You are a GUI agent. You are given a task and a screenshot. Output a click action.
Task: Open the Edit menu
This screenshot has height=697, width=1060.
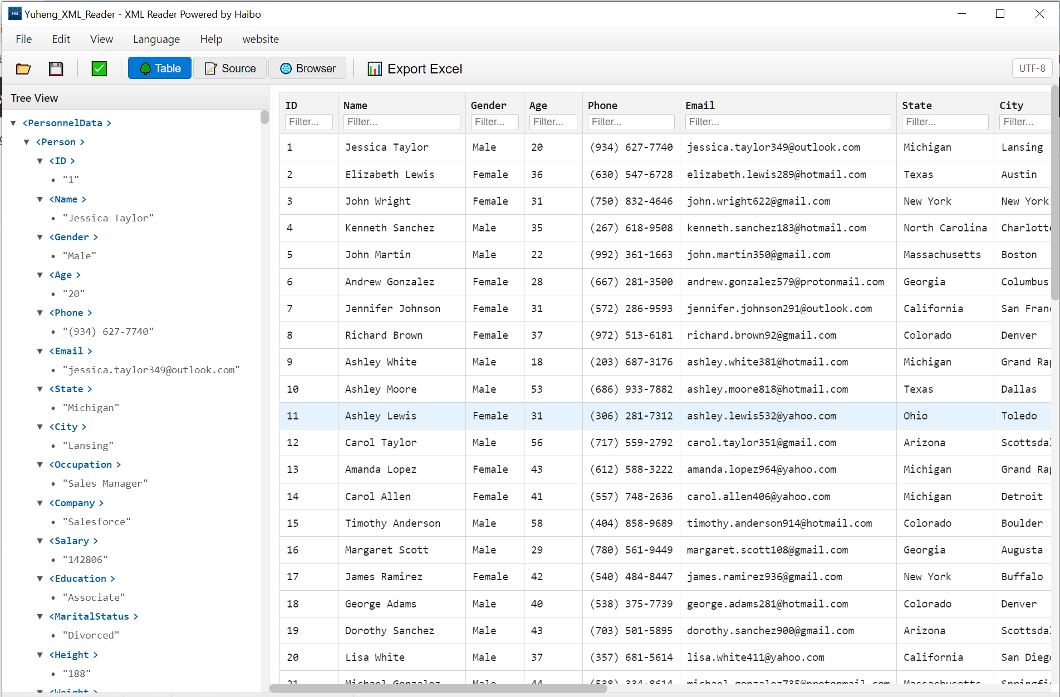[x=61, y=39]
